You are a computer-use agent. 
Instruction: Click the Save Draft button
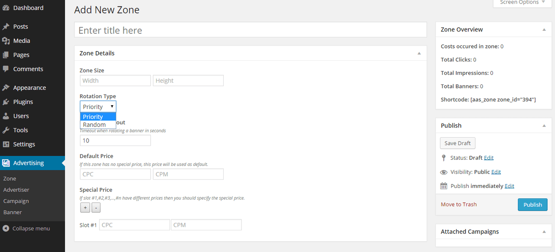click(457, 143)
